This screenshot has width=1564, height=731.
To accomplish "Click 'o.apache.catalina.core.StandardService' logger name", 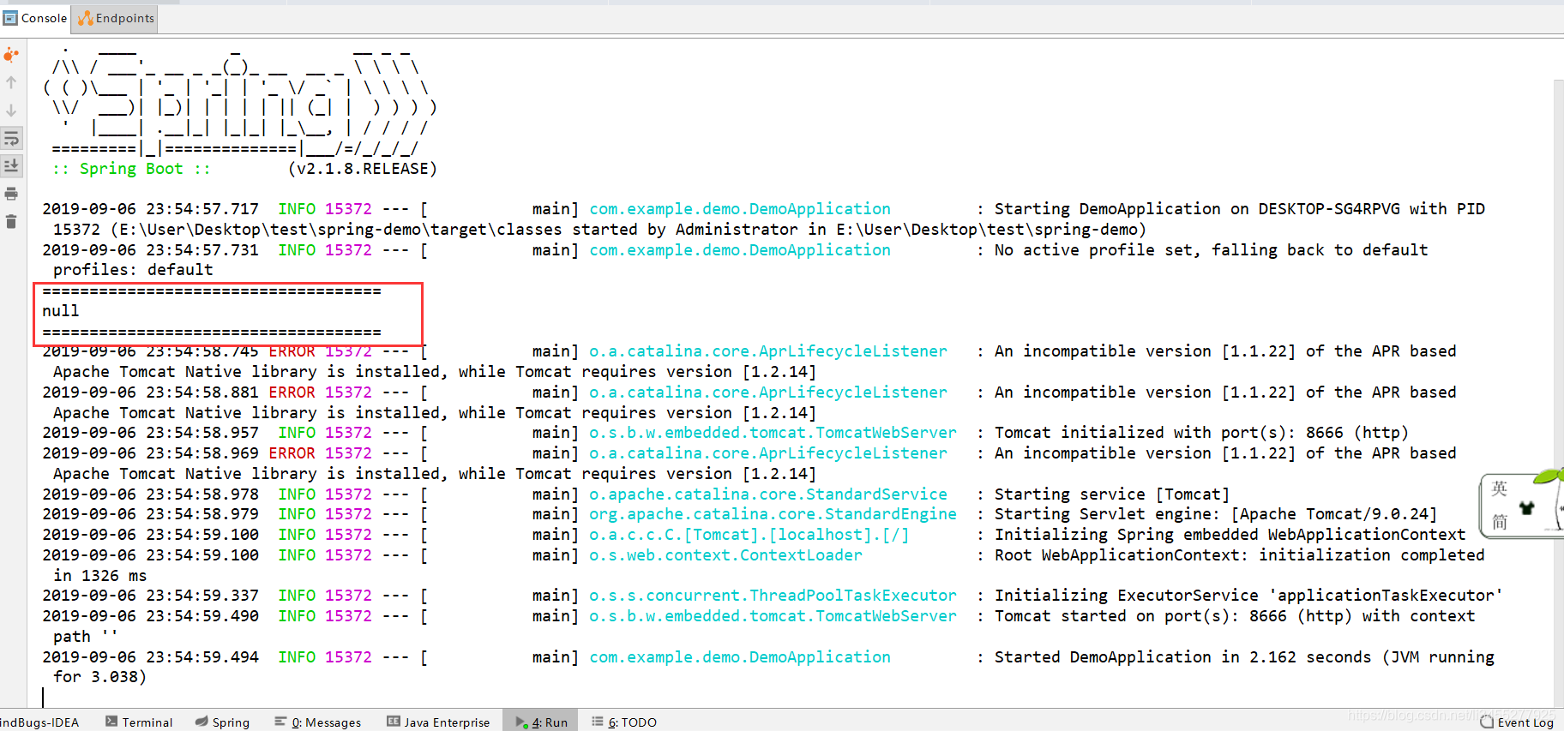I will click(768, 494).
